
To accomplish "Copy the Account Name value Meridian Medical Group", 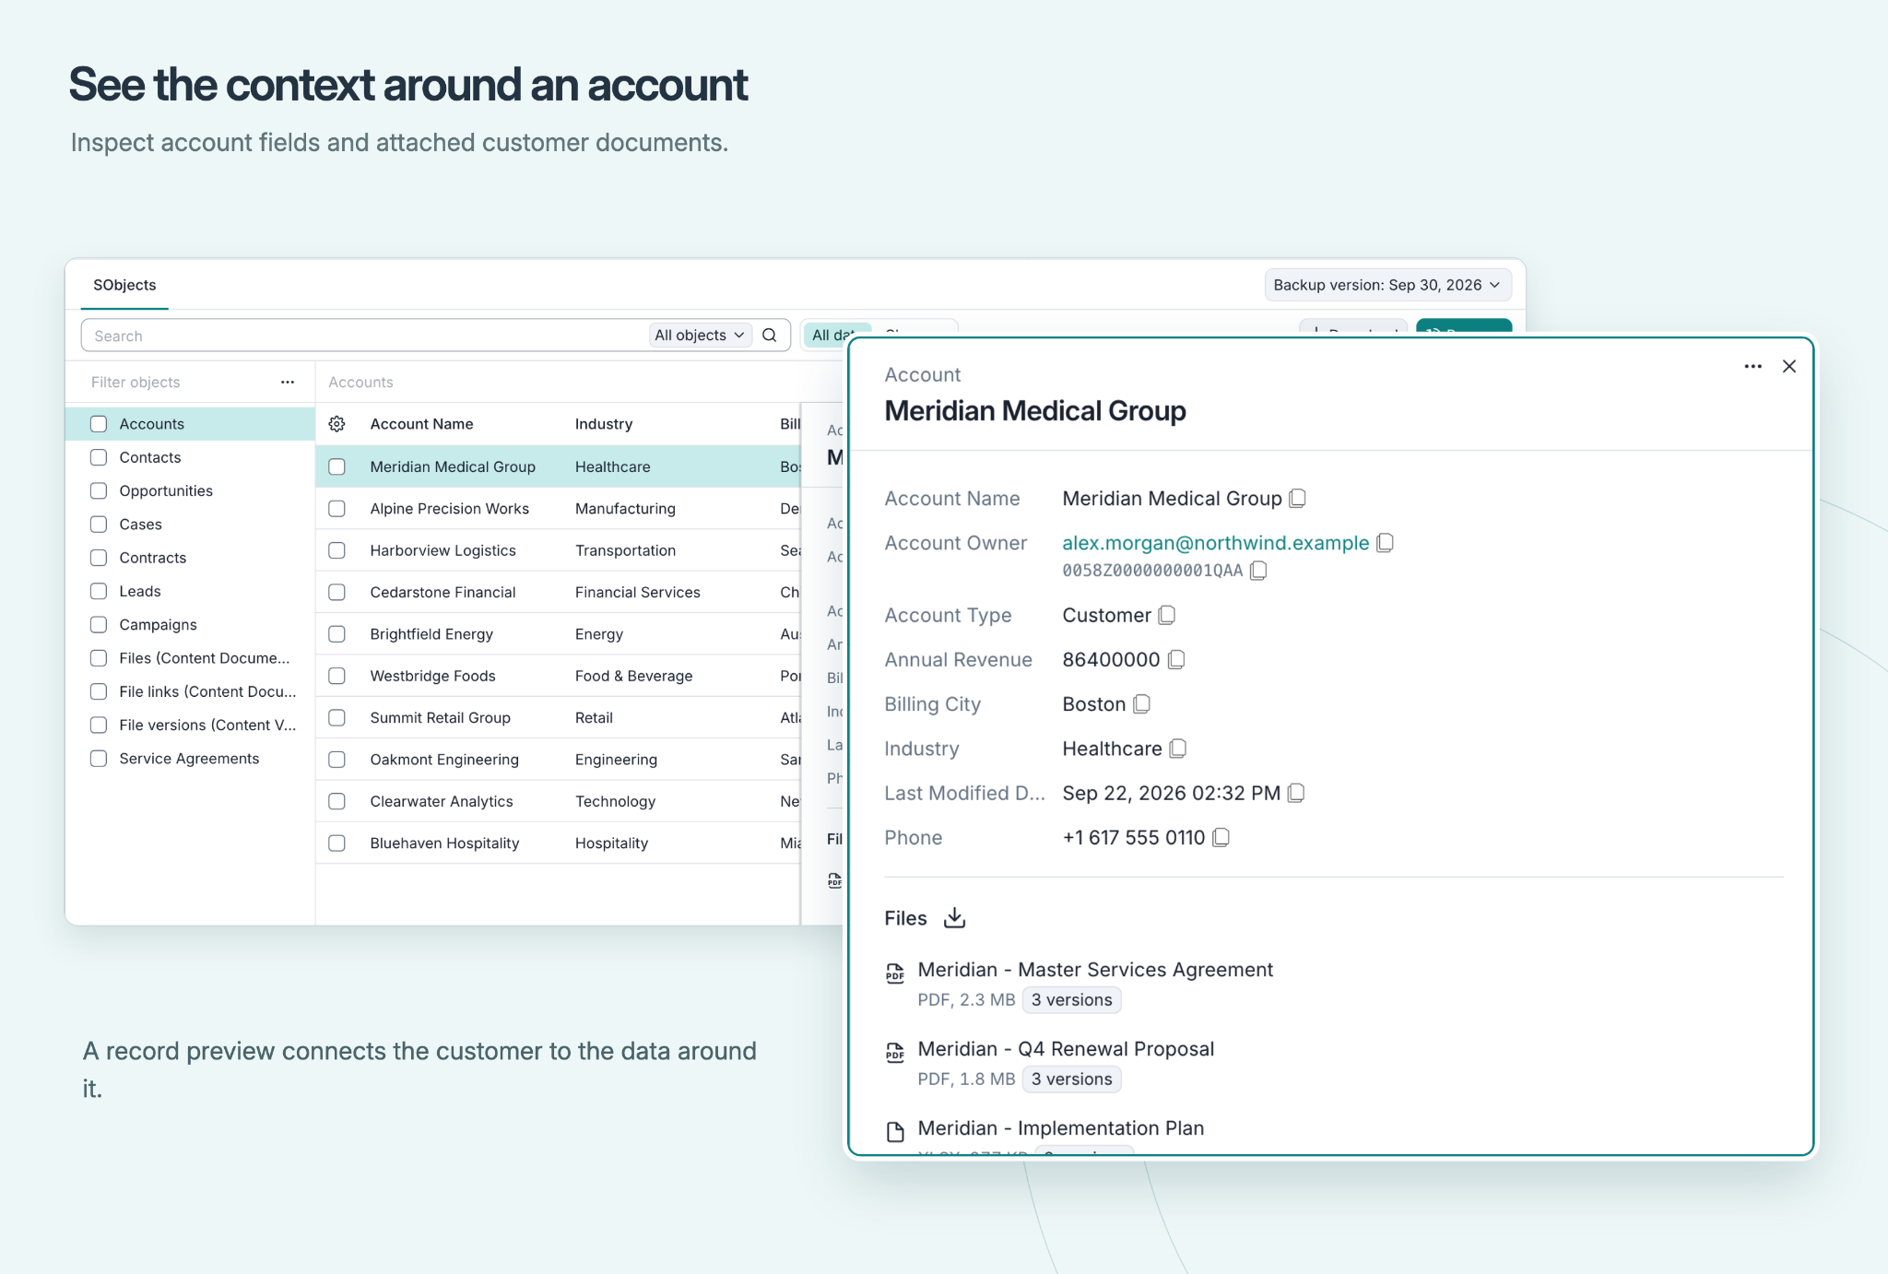I will point(1297,499).
